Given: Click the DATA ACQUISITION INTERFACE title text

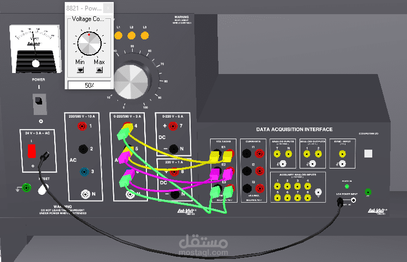Looking at the screenshot, I should (294, 130).
